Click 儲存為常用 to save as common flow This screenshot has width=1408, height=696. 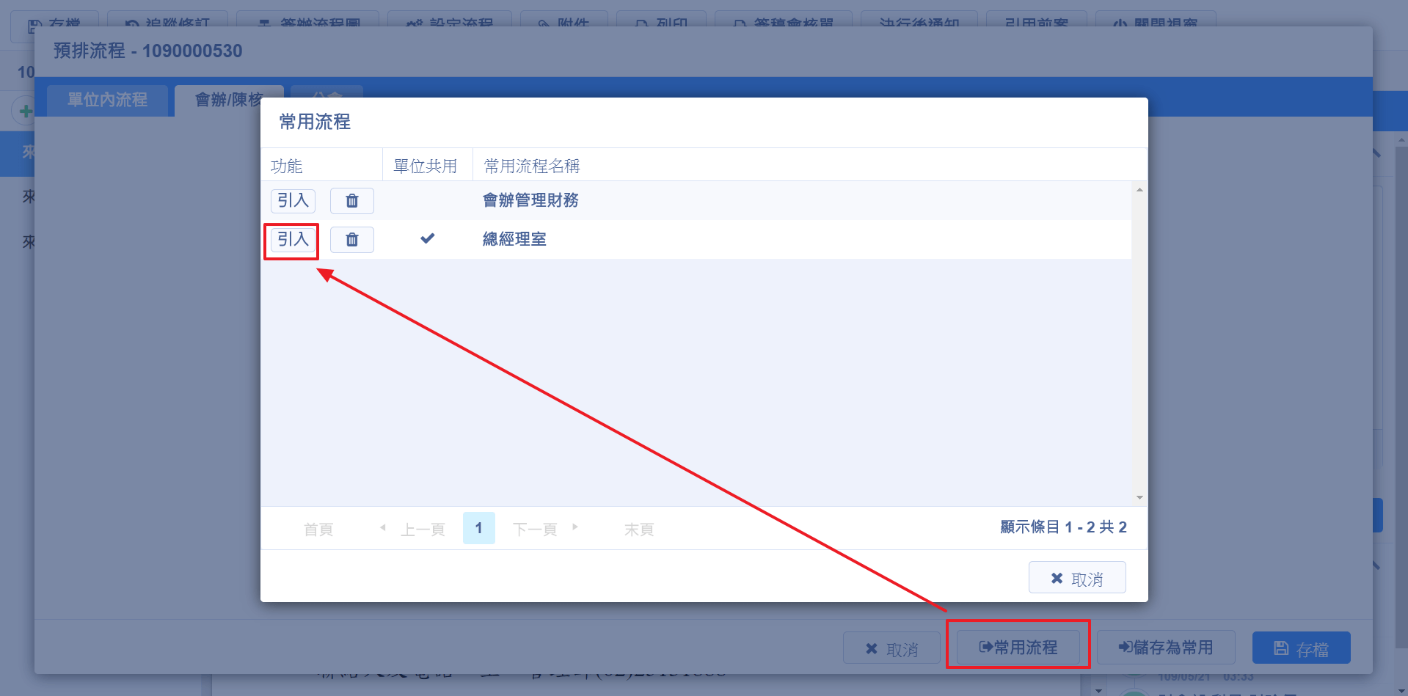tap(1165, 648)
